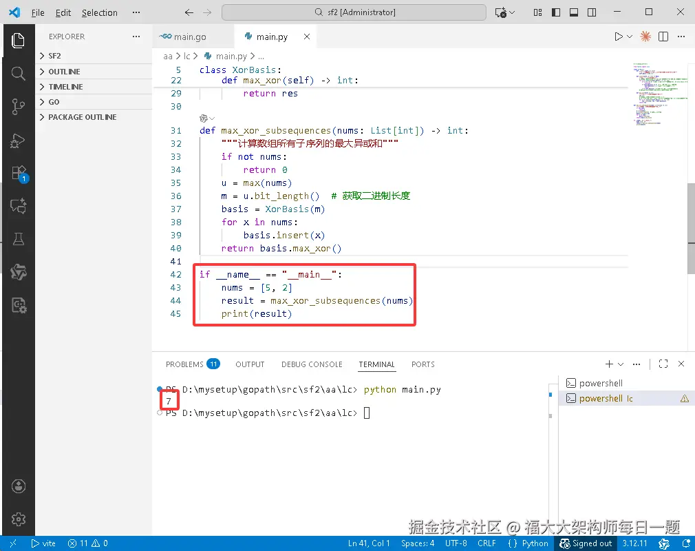Click the Run Python File play button
Screen dimensions: 695x551
click(619, 37)
